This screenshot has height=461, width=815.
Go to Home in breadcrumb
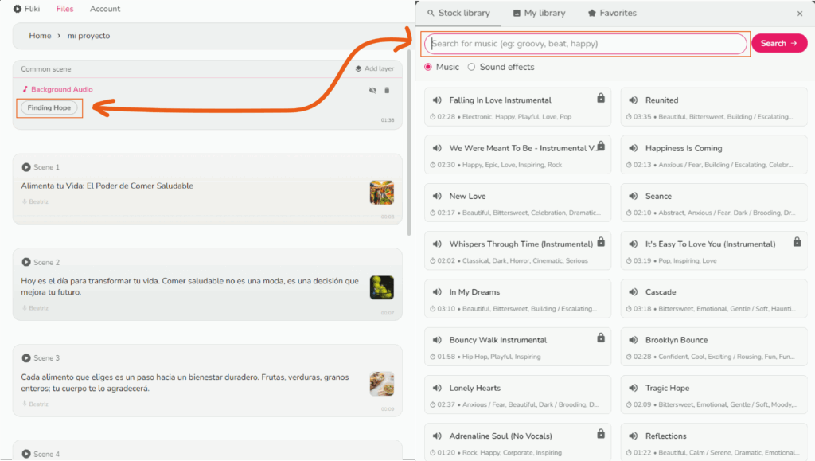(x=40, y=36)
